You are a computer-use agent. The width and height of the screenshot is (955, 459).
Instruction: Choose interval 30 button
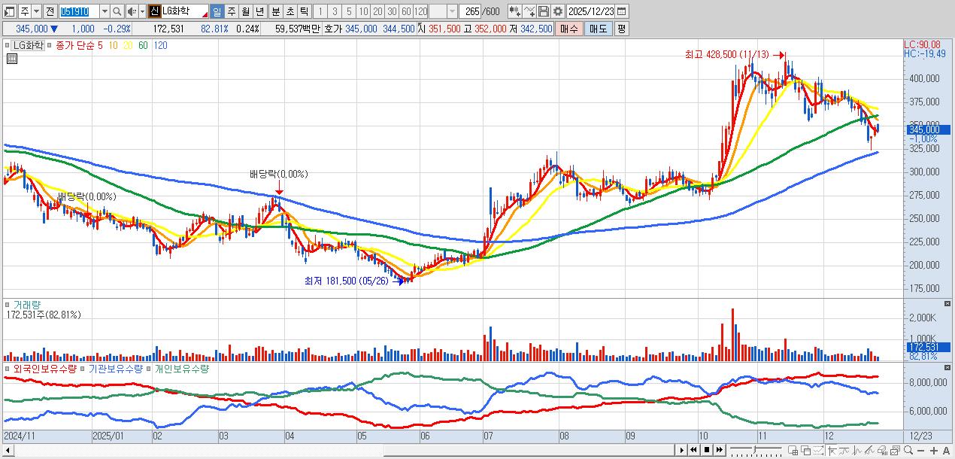(392, 11)
